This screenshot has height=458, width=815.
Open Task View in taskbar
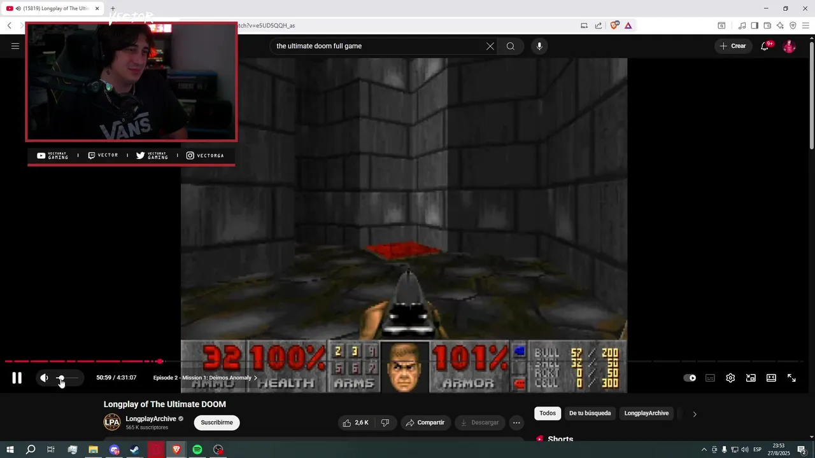click(51, 450)
